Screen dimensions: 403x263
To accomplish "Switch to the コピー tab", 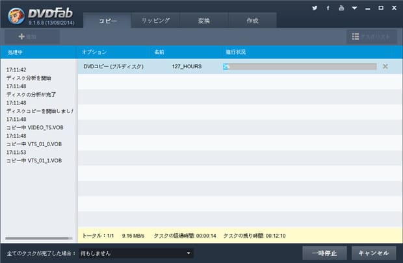I will [107, 21].
